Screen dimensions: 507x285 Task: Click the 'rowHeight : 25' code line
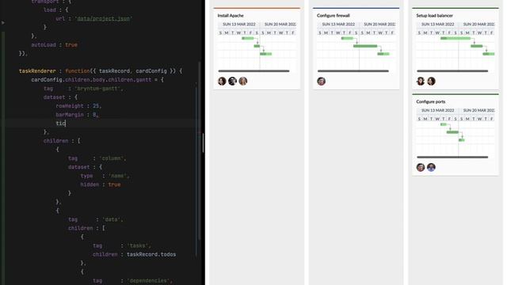pos(78,105)
